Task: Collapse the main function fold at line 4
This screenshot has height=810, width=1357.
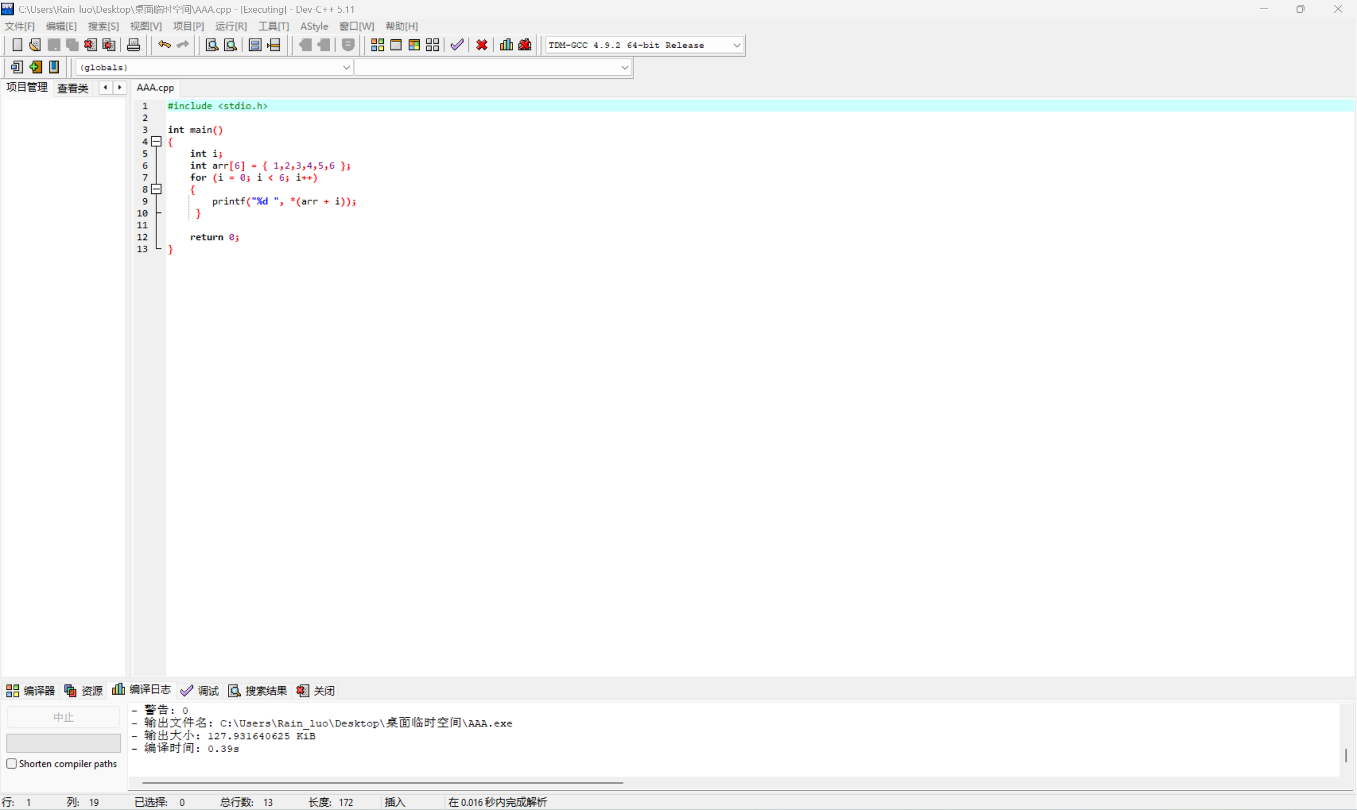Action: 157,141
